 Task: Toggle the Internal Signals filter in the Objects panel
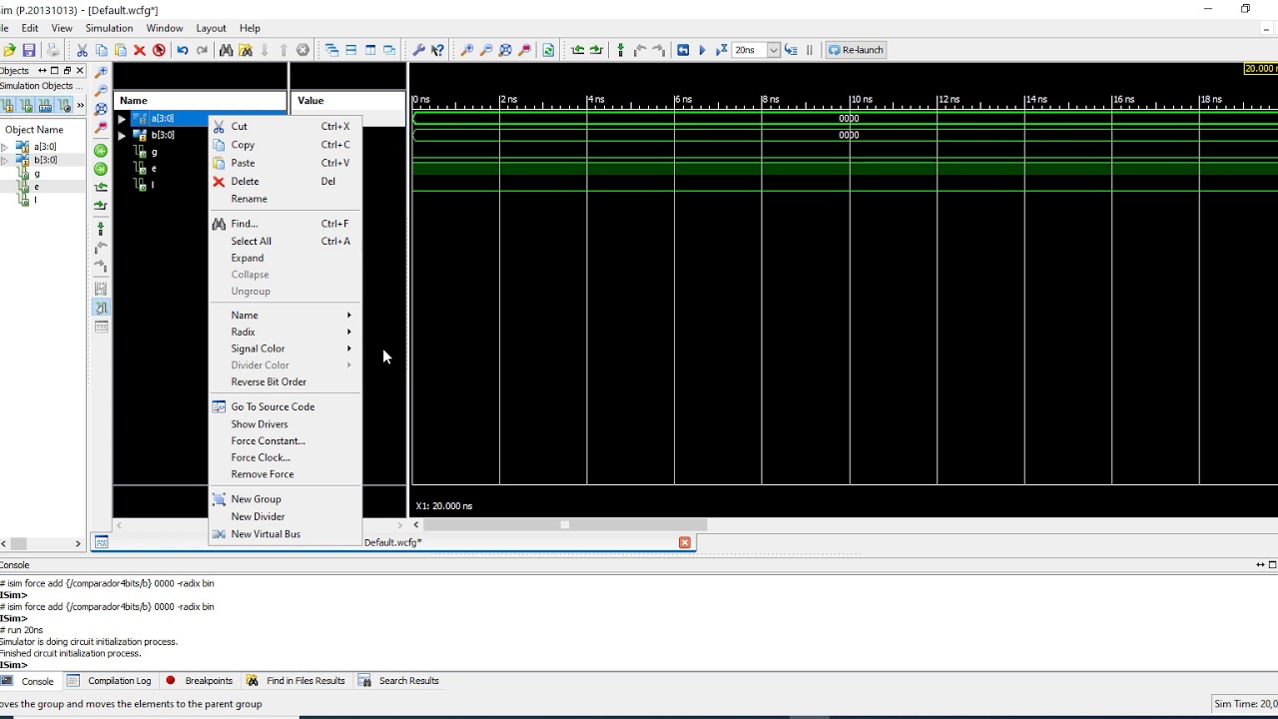click(x=63, y=105)
